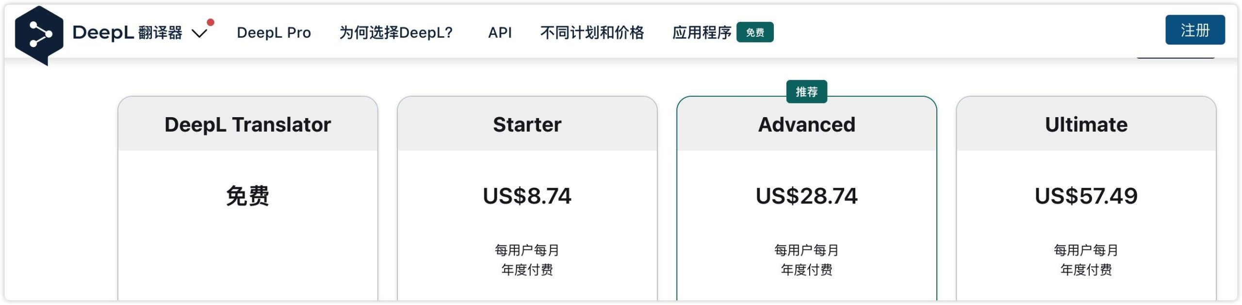Select the Starter plan header
1242x305 pixels.
(527, 124)
